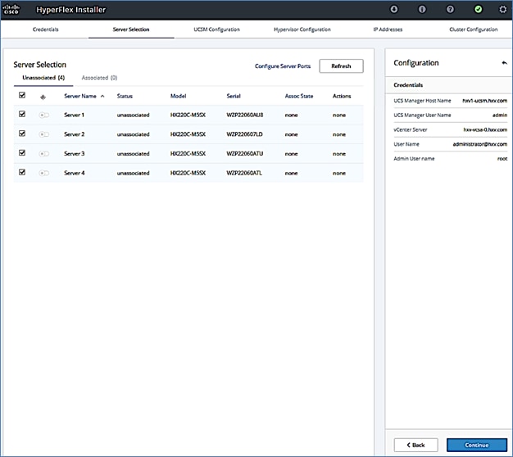Screen dimensions: 513x457
Task: Go to the Credentials step tab
Action: (x=45, y=29)
